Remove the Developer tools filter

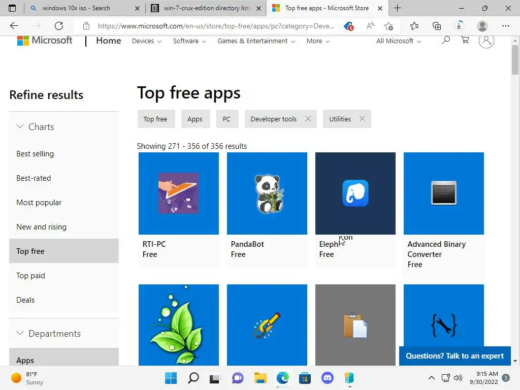pyautogui.click(x=308, y=119)
